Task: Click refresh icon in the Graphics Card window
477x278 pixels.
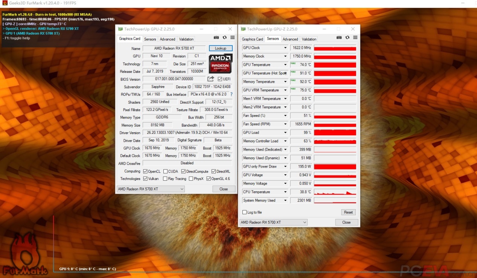Action: pos(224,38)
